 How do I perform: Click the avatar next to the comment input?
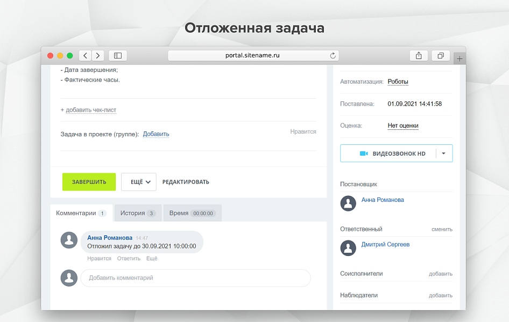(69, 278)
